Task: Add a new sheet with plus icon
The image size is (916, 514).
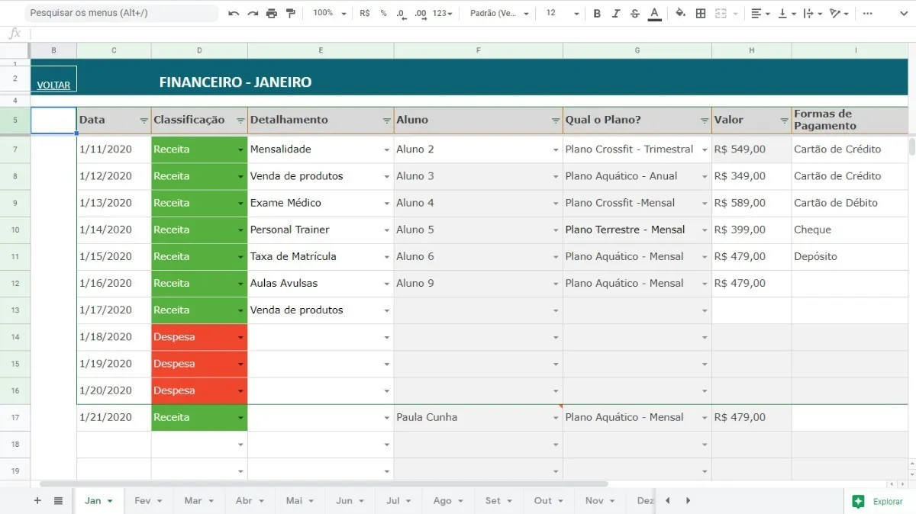Action: point(37,501)
